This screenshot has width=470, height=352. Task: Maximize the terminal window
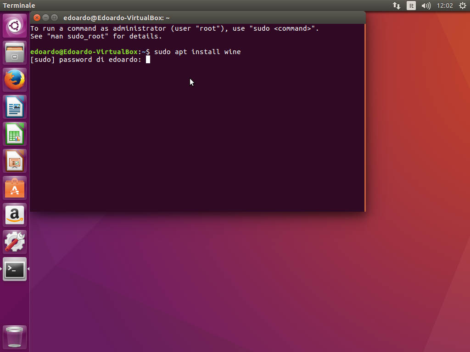[55, 18]
